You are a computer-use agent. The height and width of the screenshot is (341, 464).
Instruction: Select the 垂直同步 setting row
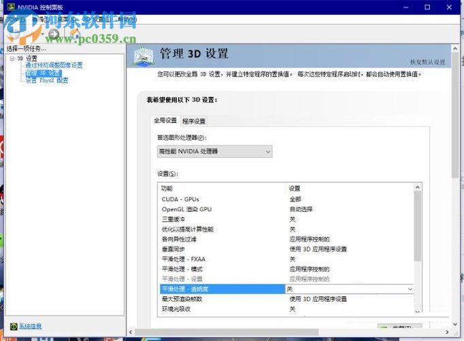(286, 249)
